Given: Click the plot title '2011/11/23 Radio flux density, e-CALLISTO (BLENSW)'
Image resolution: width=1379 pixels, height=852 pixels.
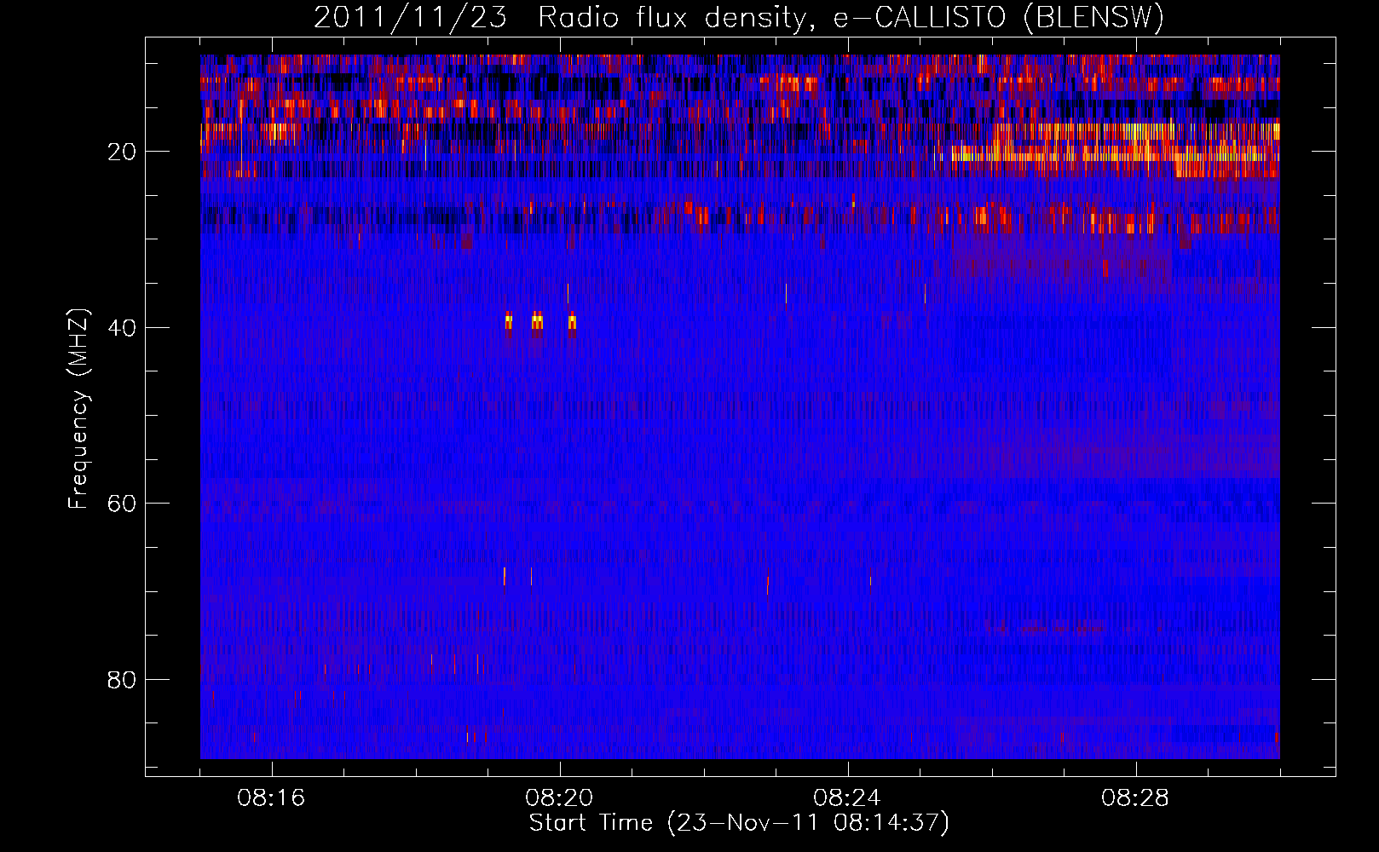Looking at the screenshot, I should pos(739,17).
